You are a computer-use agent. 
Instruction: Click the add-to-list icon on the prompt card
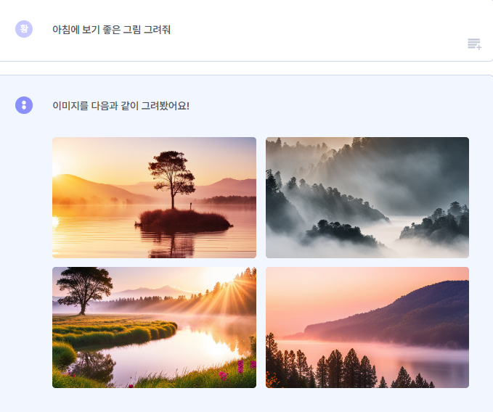pyautogui.click(x=474, y=44)
